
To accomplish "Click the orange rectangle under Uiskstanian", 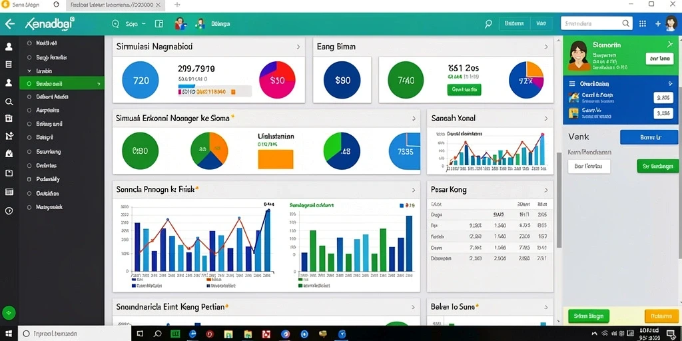I will pos(276,159).
